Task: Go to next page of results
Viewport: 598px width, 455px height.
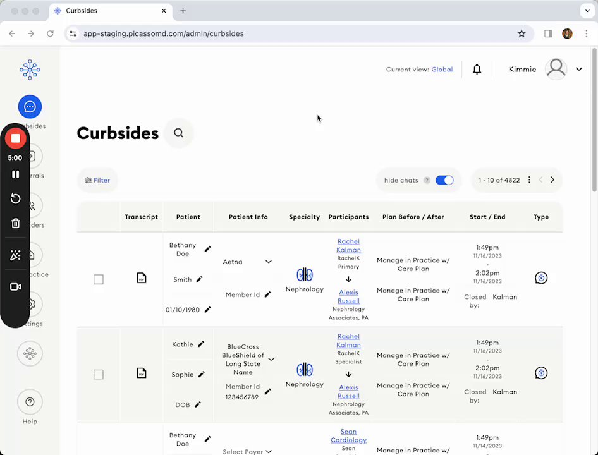Action: [x=552, y=180]
